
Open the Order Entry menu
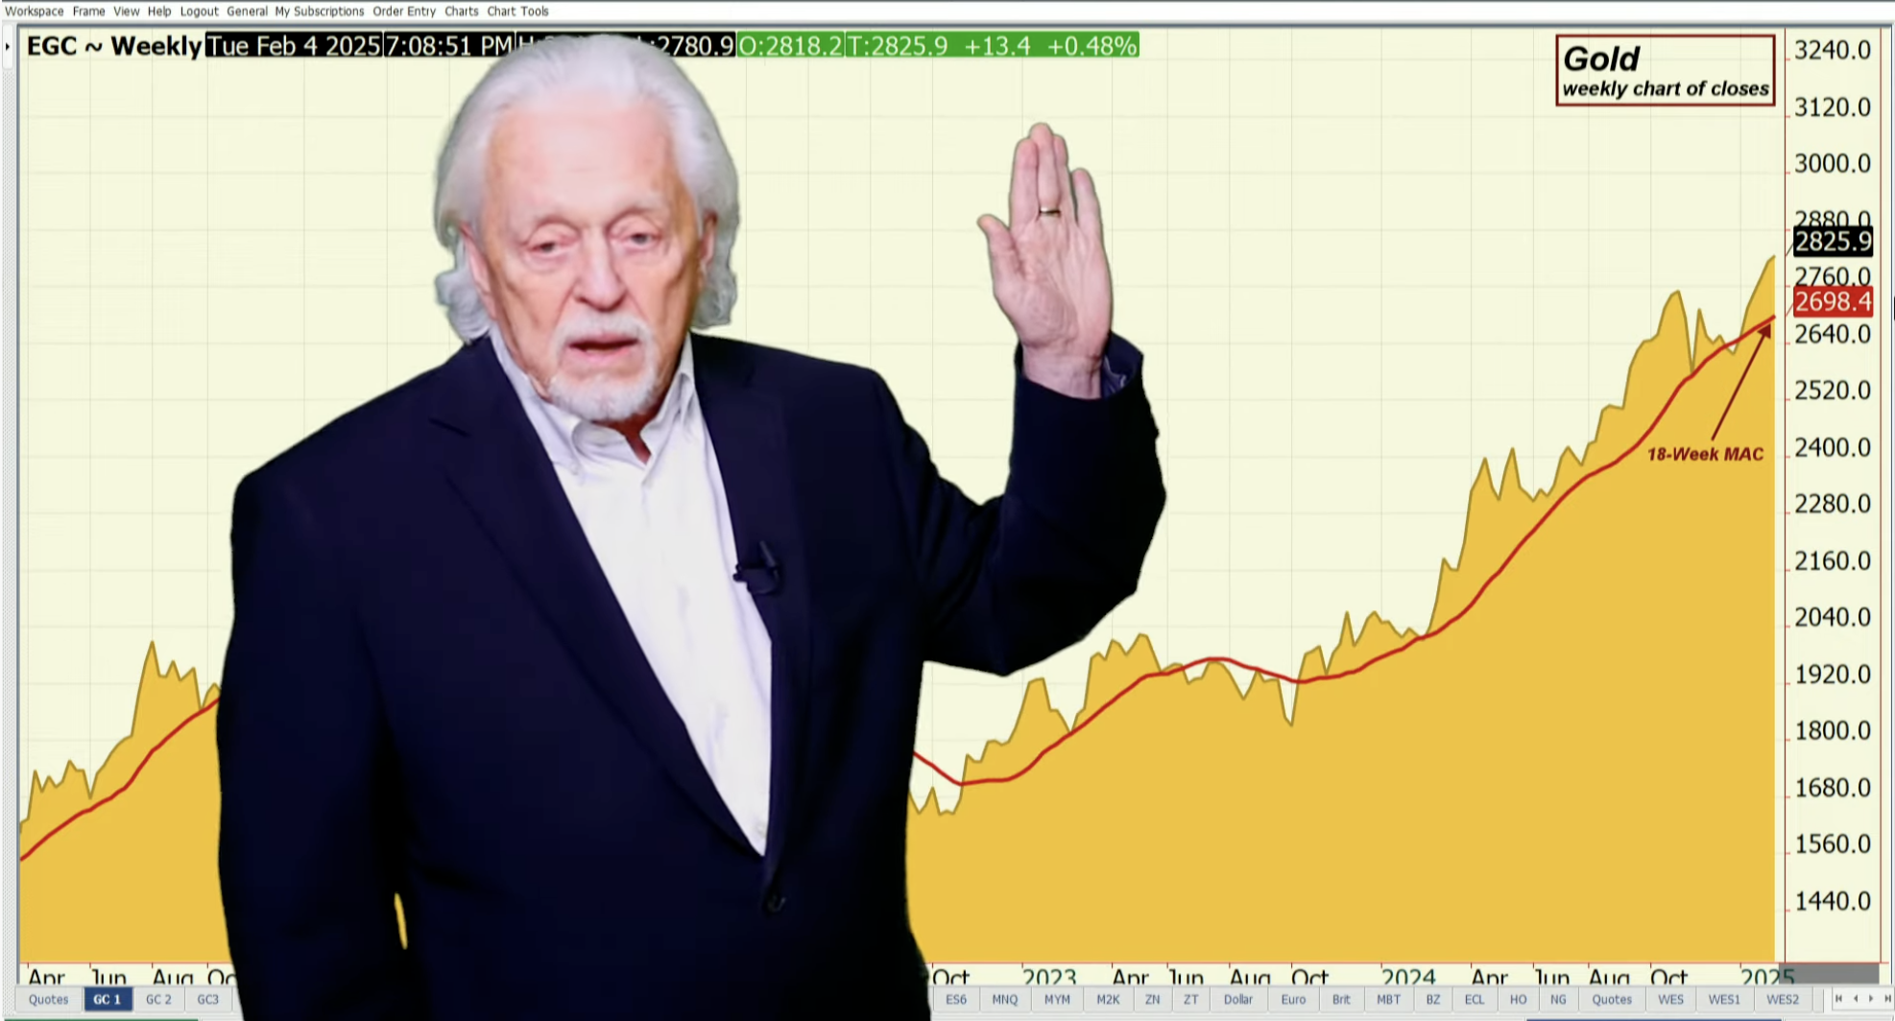(x=404, y=12)
